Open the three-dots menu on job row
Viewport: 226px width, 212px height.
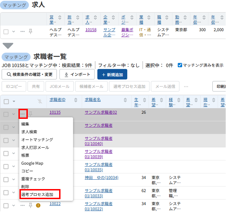click(23, 31)
